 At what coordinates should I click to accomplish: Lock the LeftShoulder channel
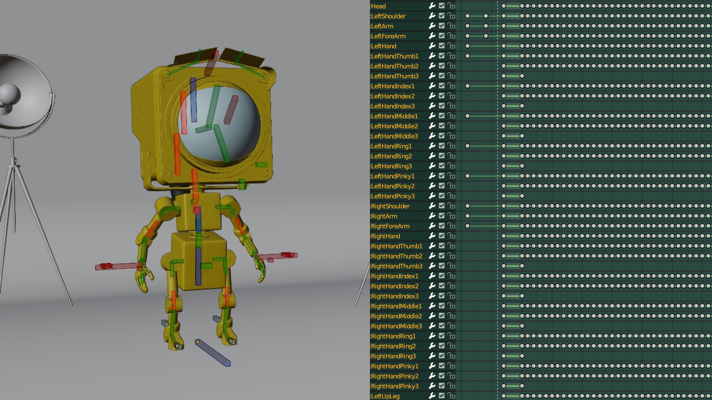(x=451, y=16)
